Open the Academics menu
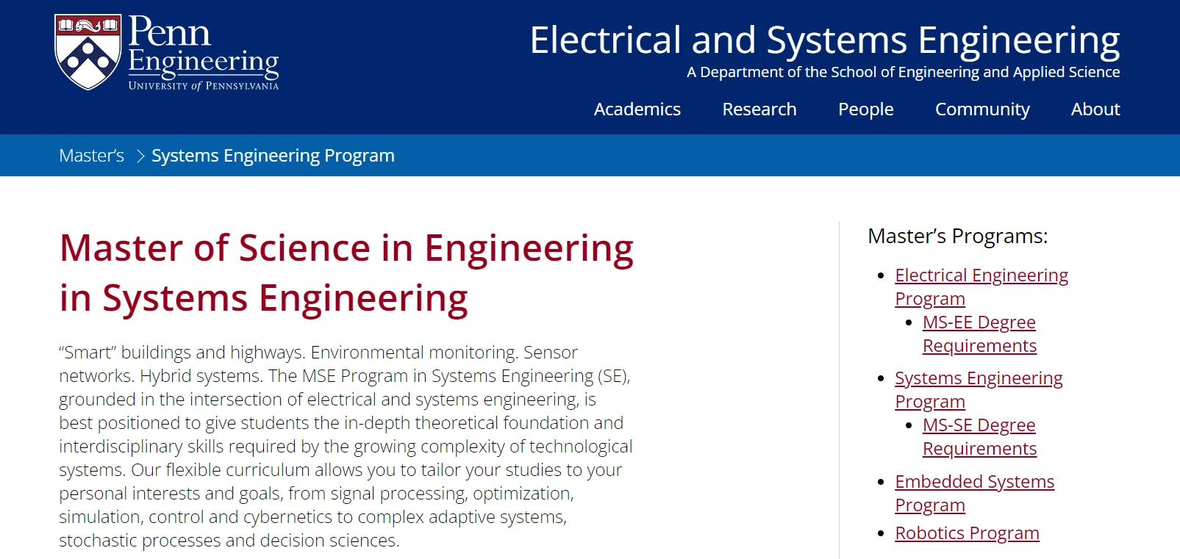 pyautogui.click(x=637, y=109)
